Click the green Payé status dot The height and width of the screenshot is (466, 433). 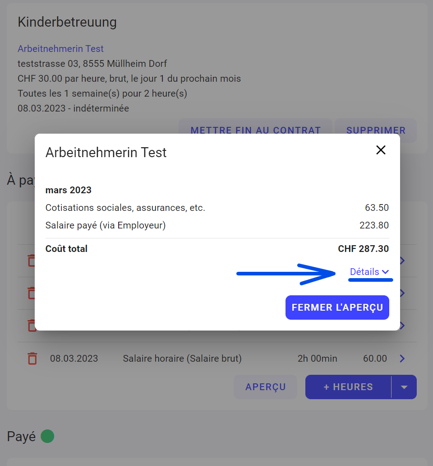pyautogui.click(x=47, y=437)
